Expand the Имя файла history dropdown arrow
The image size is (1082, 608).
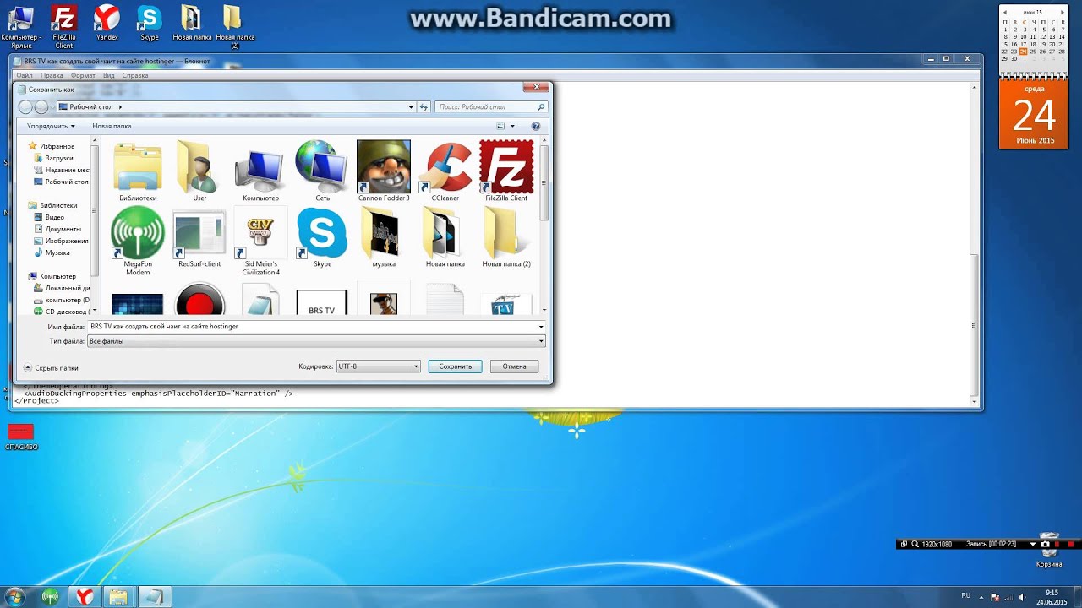click(541, 326)
